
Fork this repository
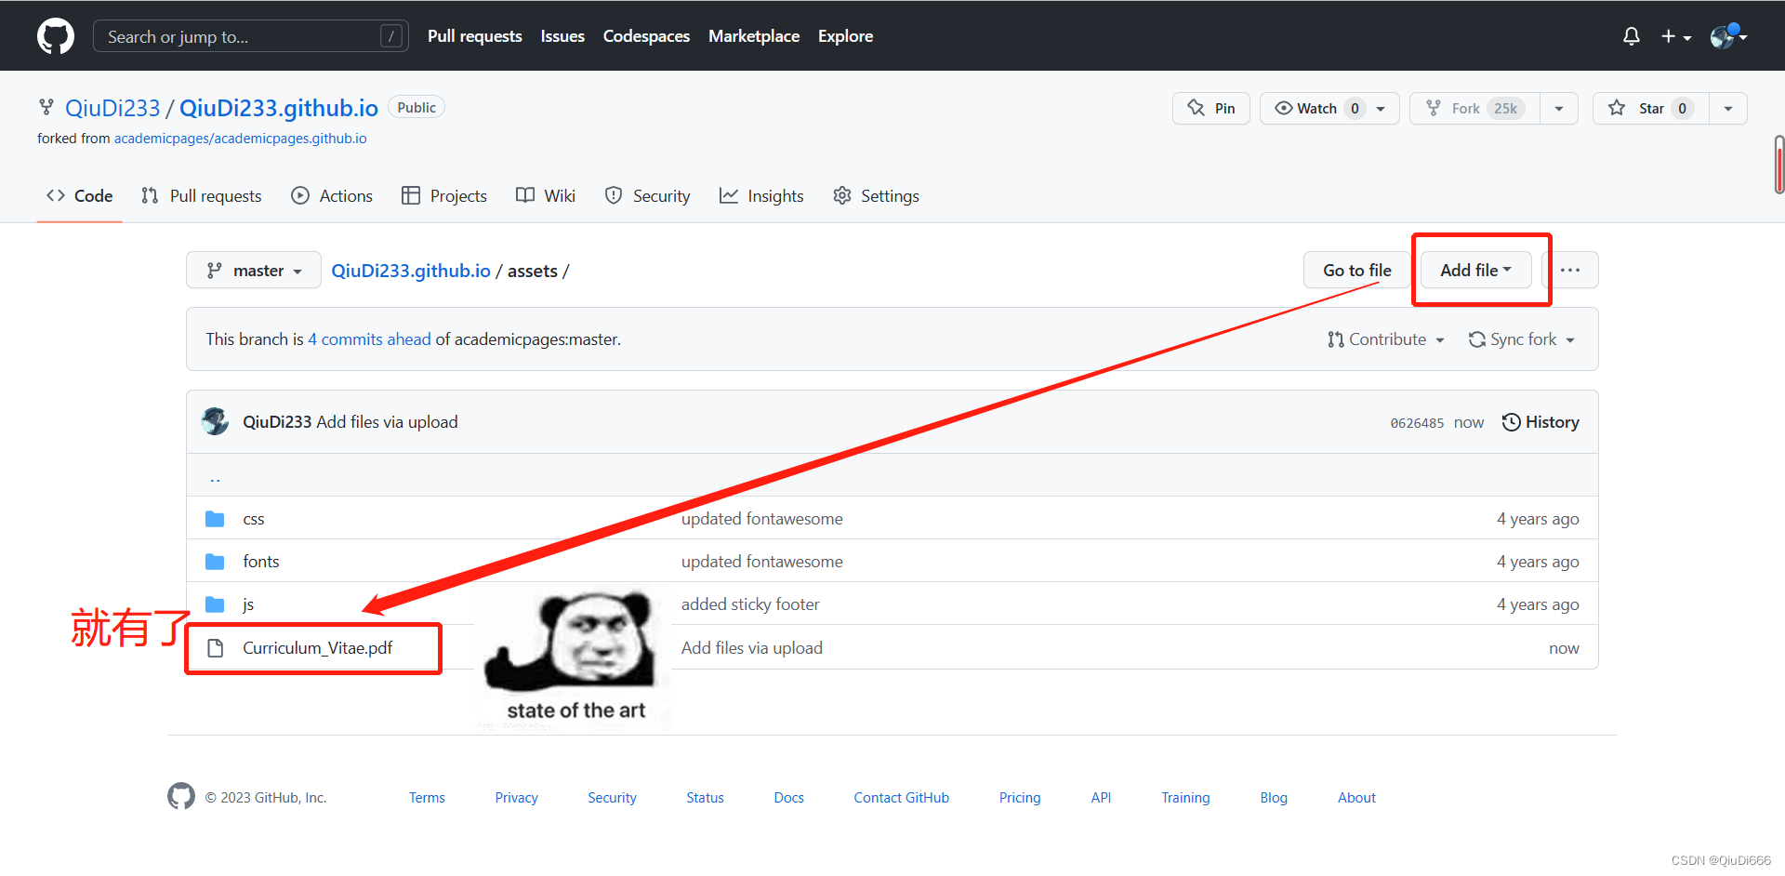[1475, 108]
